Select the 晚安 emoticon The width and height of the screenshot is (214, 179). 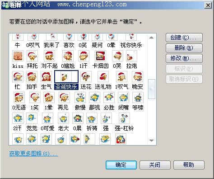tap(137, 76)
